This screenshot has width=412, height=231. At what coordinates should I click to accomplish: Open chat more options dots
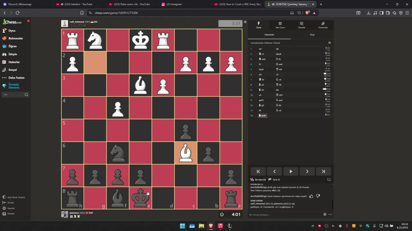330,214
